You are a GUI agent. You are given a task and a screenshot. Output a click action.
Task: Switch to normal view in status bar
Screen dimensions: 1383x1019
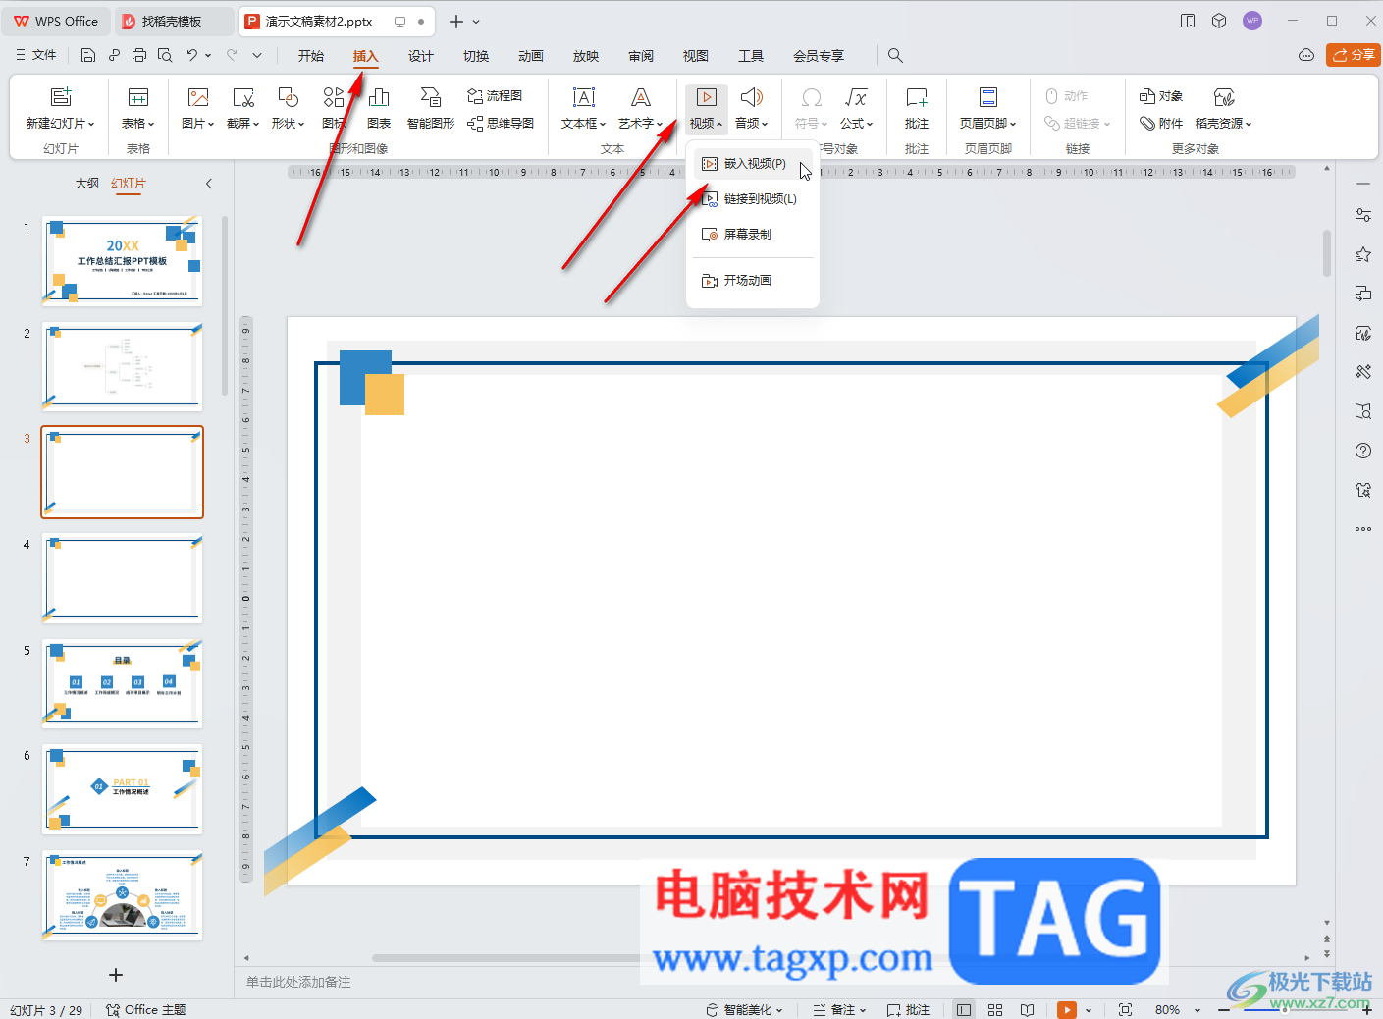point(964,1009)
